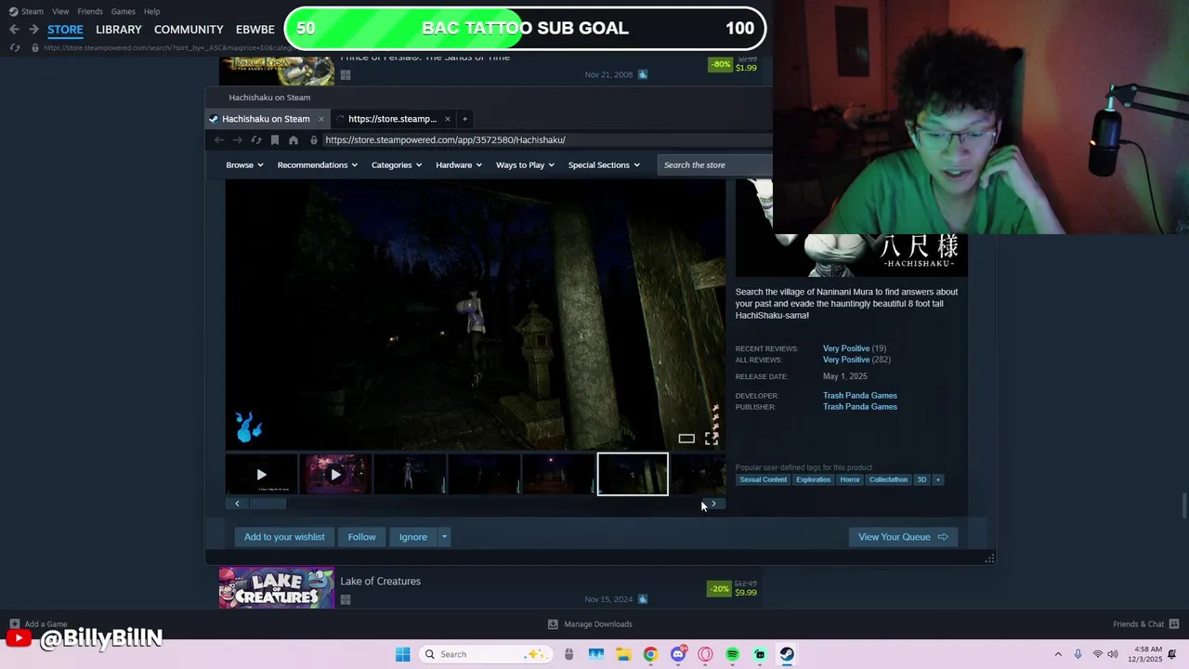Click the media strip scrollbar handle

tap(268, 504)
